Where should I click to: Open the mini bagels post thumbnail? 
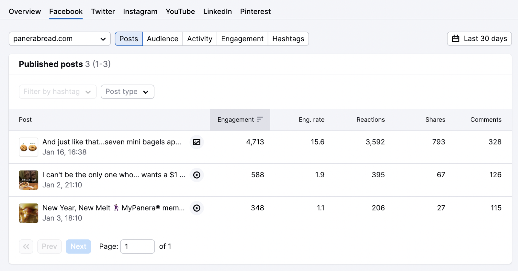[x=28, y=147]
